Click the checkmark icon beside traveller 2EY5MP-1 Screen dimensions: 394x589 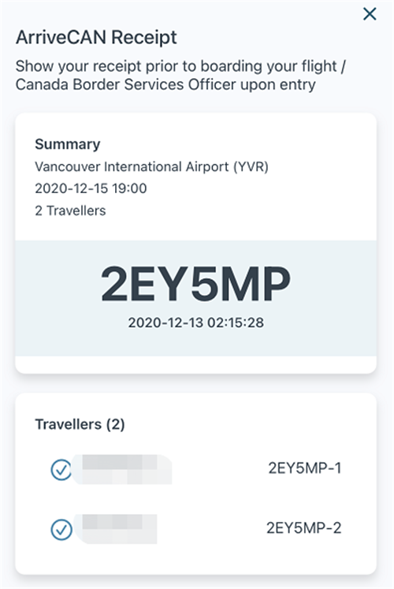point(61,470)
